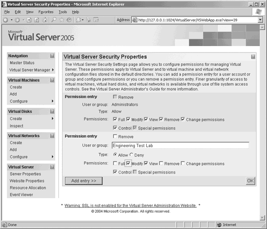This screenshot has height=229, width=267.
Task: Open help icon for Virtual Disks panel
Action: coord(52,111)
